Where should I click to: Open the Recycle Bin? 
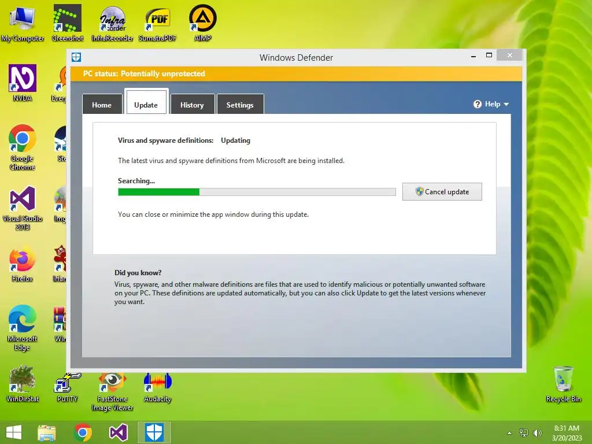[x=563, y=384]
